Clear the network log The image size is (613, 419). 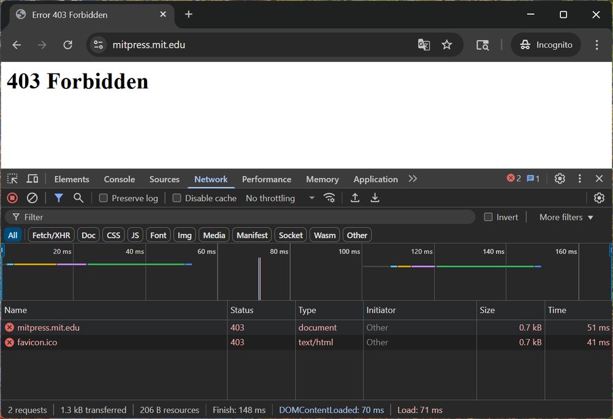tap(32, 198)
